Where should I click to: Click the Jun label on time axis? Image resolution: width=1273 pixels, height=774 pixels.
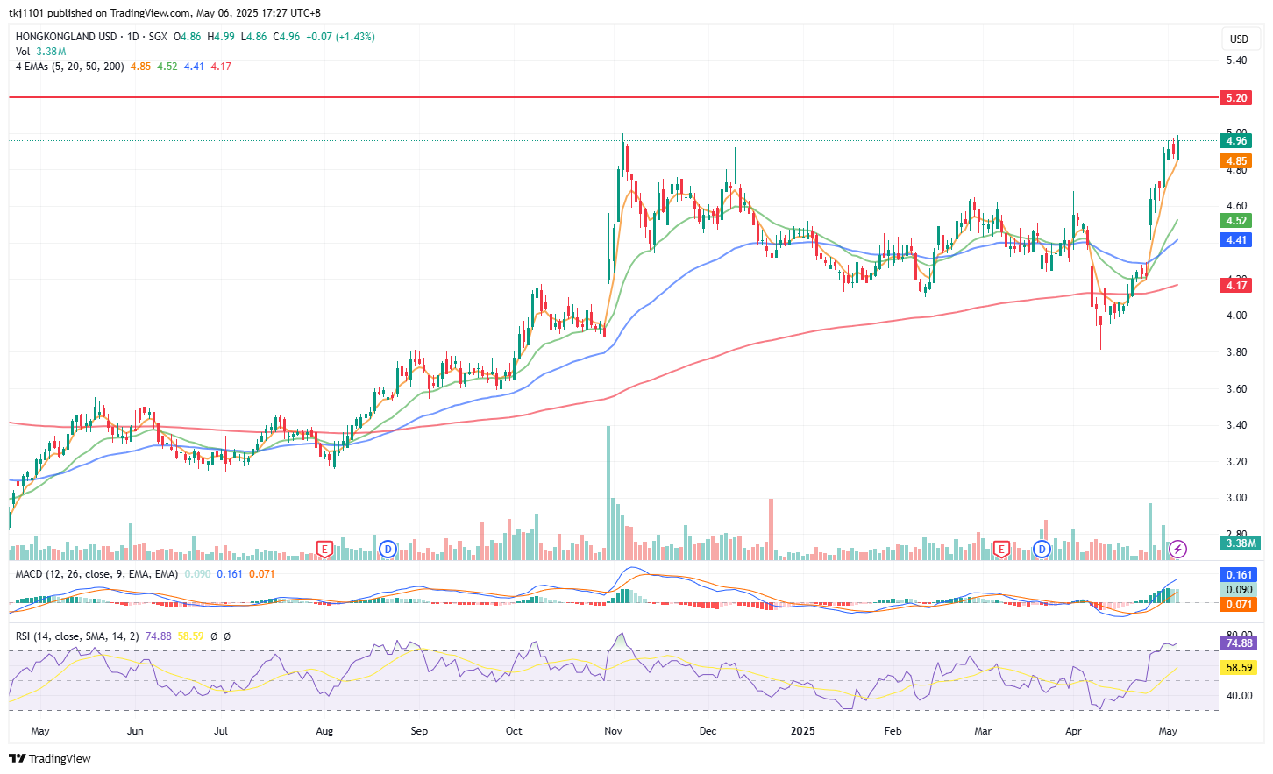pos(135,731)
